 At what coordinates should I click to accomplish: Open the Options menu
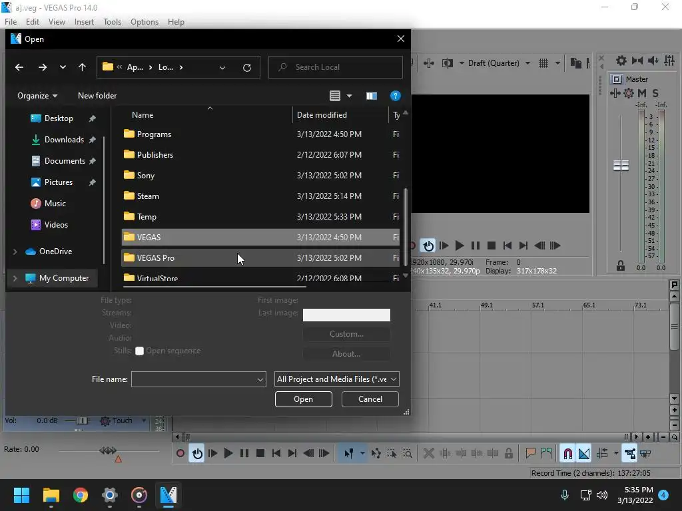(145, 22)
